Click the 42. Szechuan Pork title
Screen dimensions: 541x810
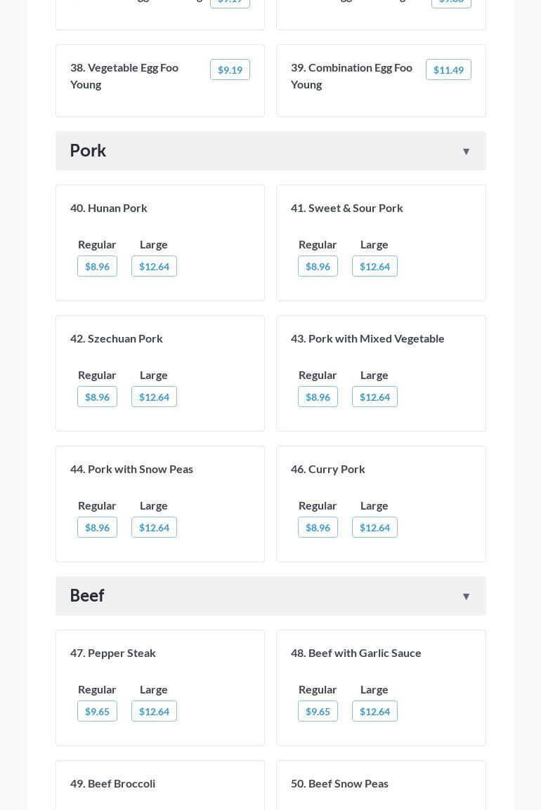pyautogui.click(x=117, y=338)
